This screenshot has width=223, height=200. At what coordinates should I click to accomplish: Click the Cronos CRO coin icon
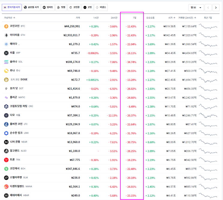pos(6,106)
